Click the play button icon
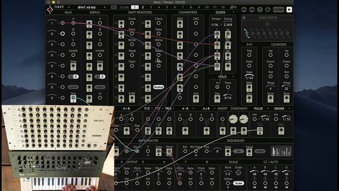The height and width of the screenshot is (191, 339). (289, 10)
